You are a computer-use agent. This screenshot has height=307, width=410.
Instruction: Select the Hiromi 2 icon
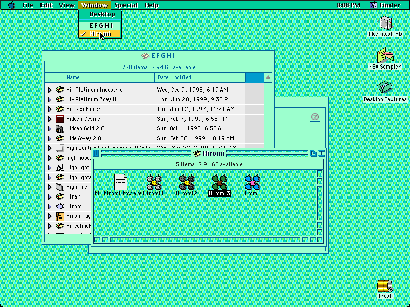pyautogui.click(x=187, y=182)
